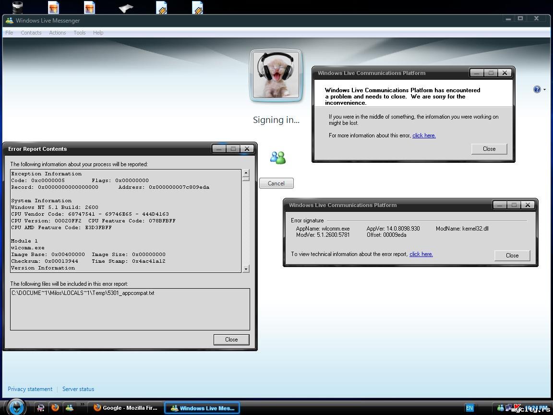Click the taskbar clock

[535, 408]
